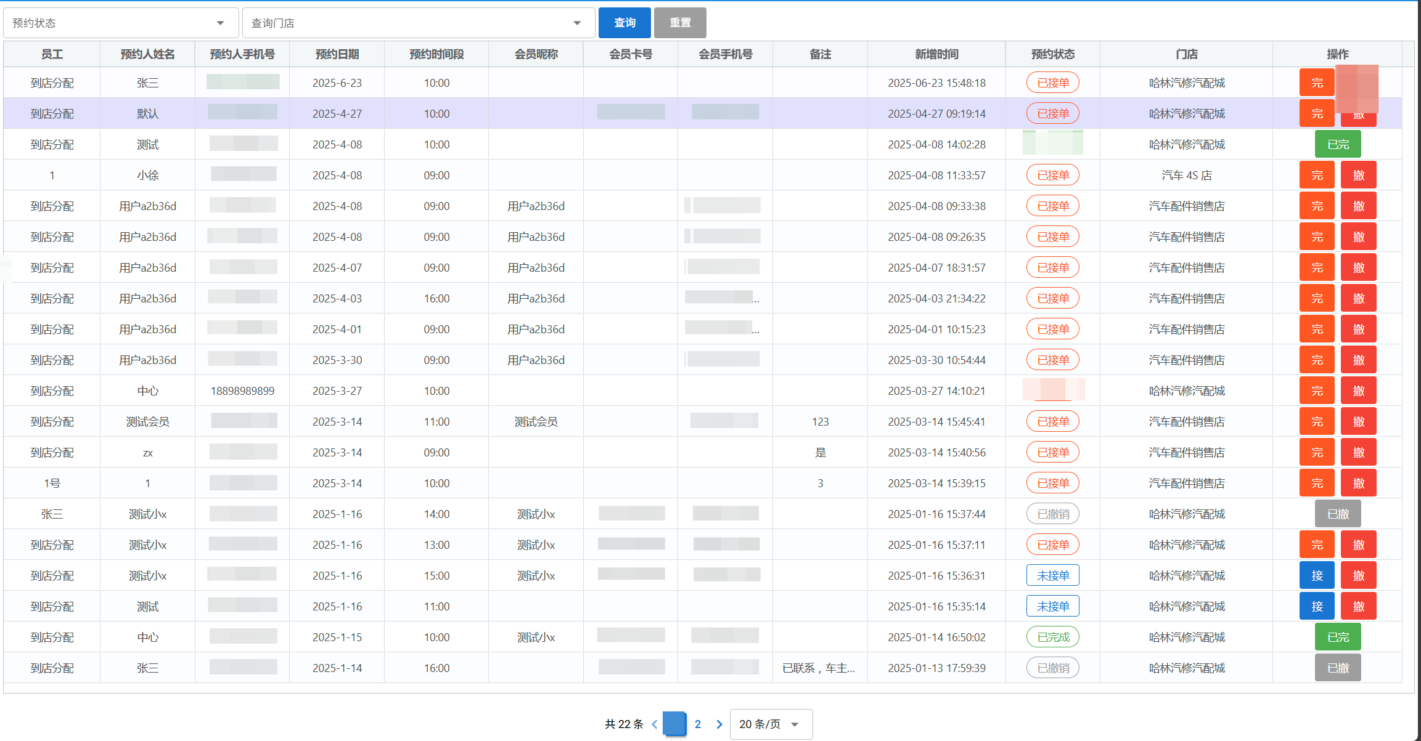1421x741 pixels.
Task: Click 撤 button in the 2025-04-08 09:33:38 row
Action: (x=1359, y=206)
